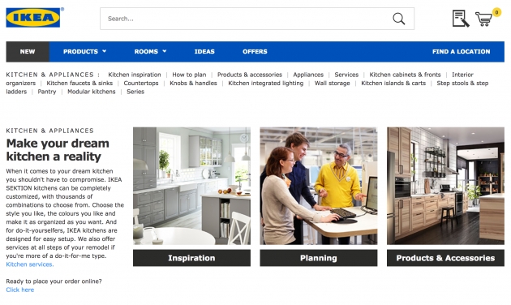Open Appliances link
This screenshot has width=511, height=305.
click(x=308, y=75)
